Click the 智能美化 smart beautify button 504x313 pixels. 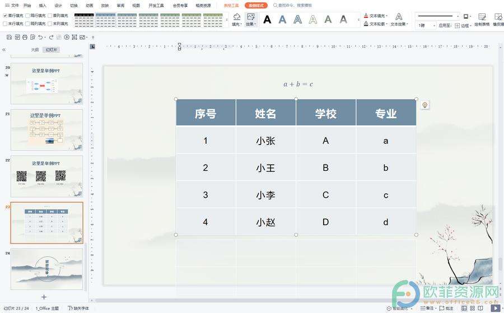(x=399, y=309)
